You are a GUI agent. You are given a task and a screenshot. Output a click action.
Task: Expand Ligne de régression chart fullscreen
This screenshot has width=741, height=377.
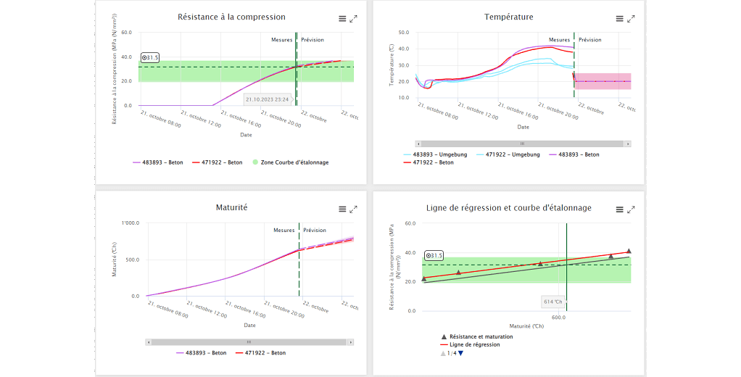[631, 210]
